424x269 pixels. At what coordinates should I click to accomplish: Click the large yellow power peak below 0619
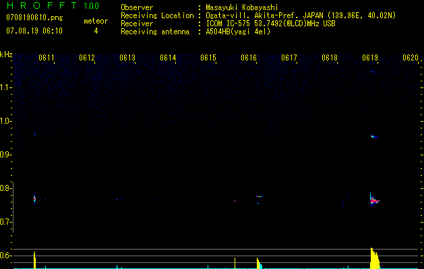pyautogui.click(x=375, y=258)
